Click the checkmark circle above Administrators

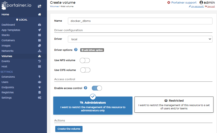pos(93,97)
